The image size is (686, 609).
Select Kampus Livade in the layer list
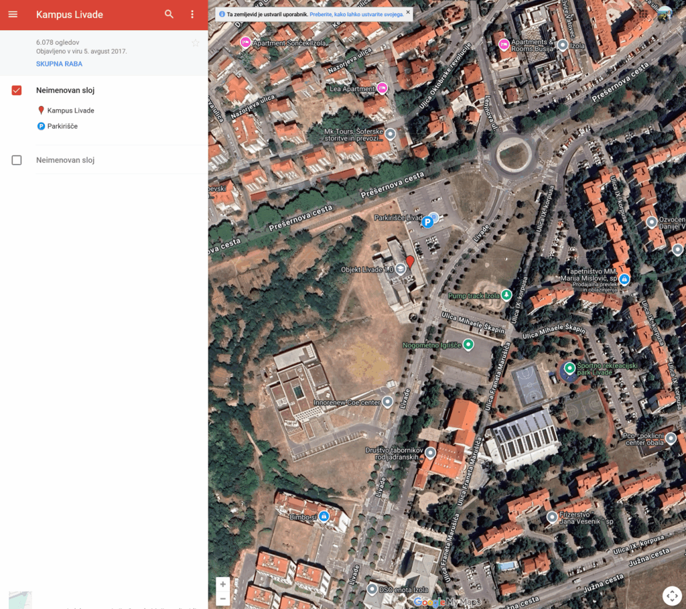[70, 111]
